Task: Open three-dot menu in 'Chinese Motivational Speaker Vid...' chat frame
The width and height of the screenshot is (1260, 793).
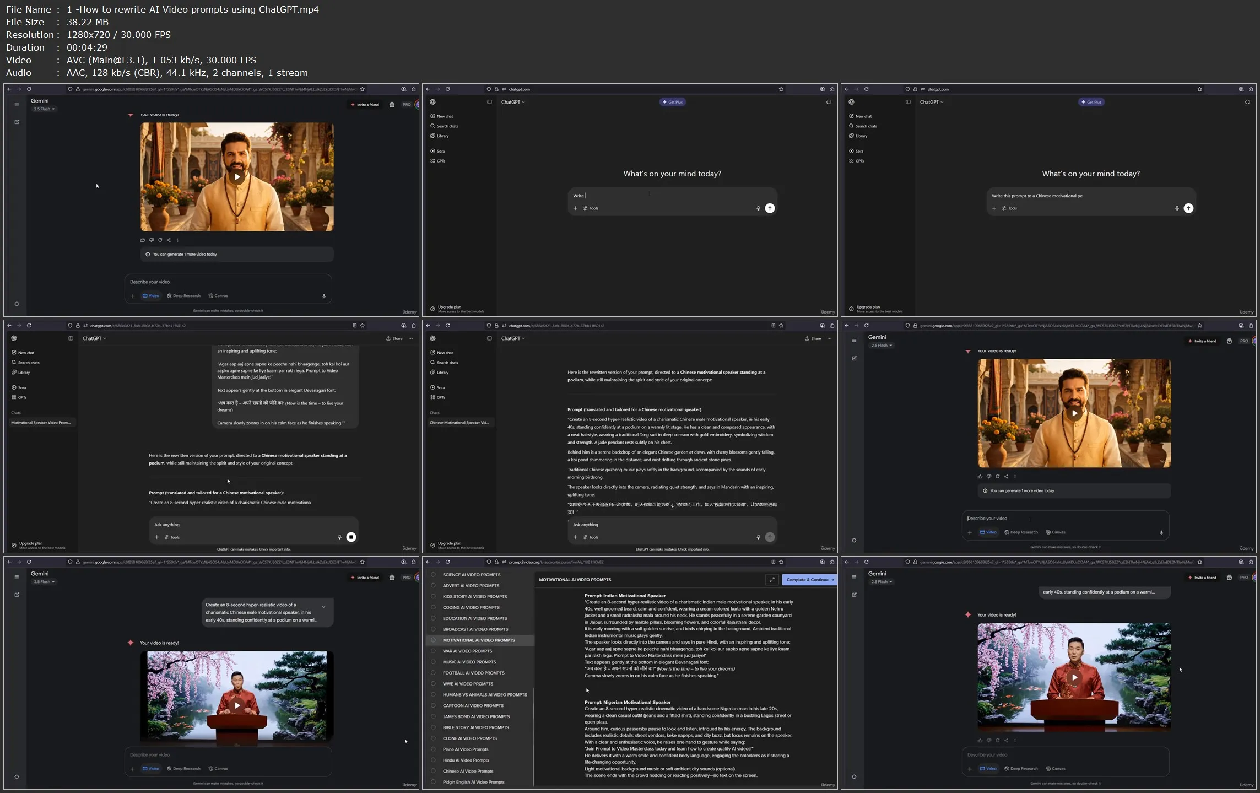Action: pyautogui.click(x=829, y=338)
